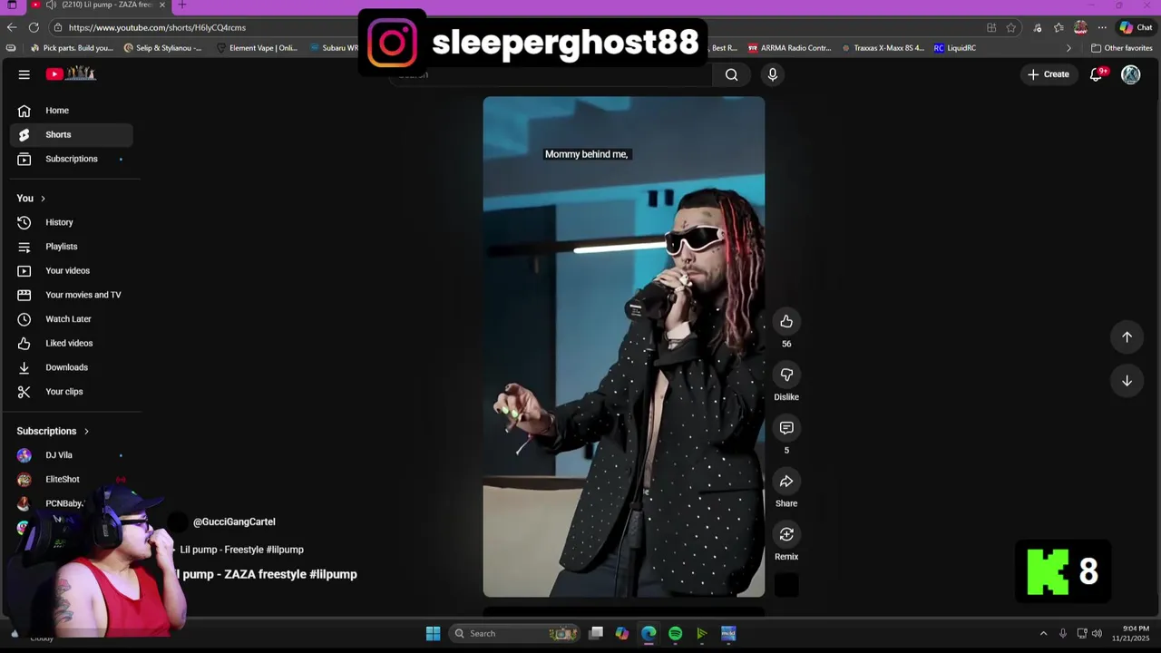
Task: Open Downloads page
Action: (x=72, y=367)
